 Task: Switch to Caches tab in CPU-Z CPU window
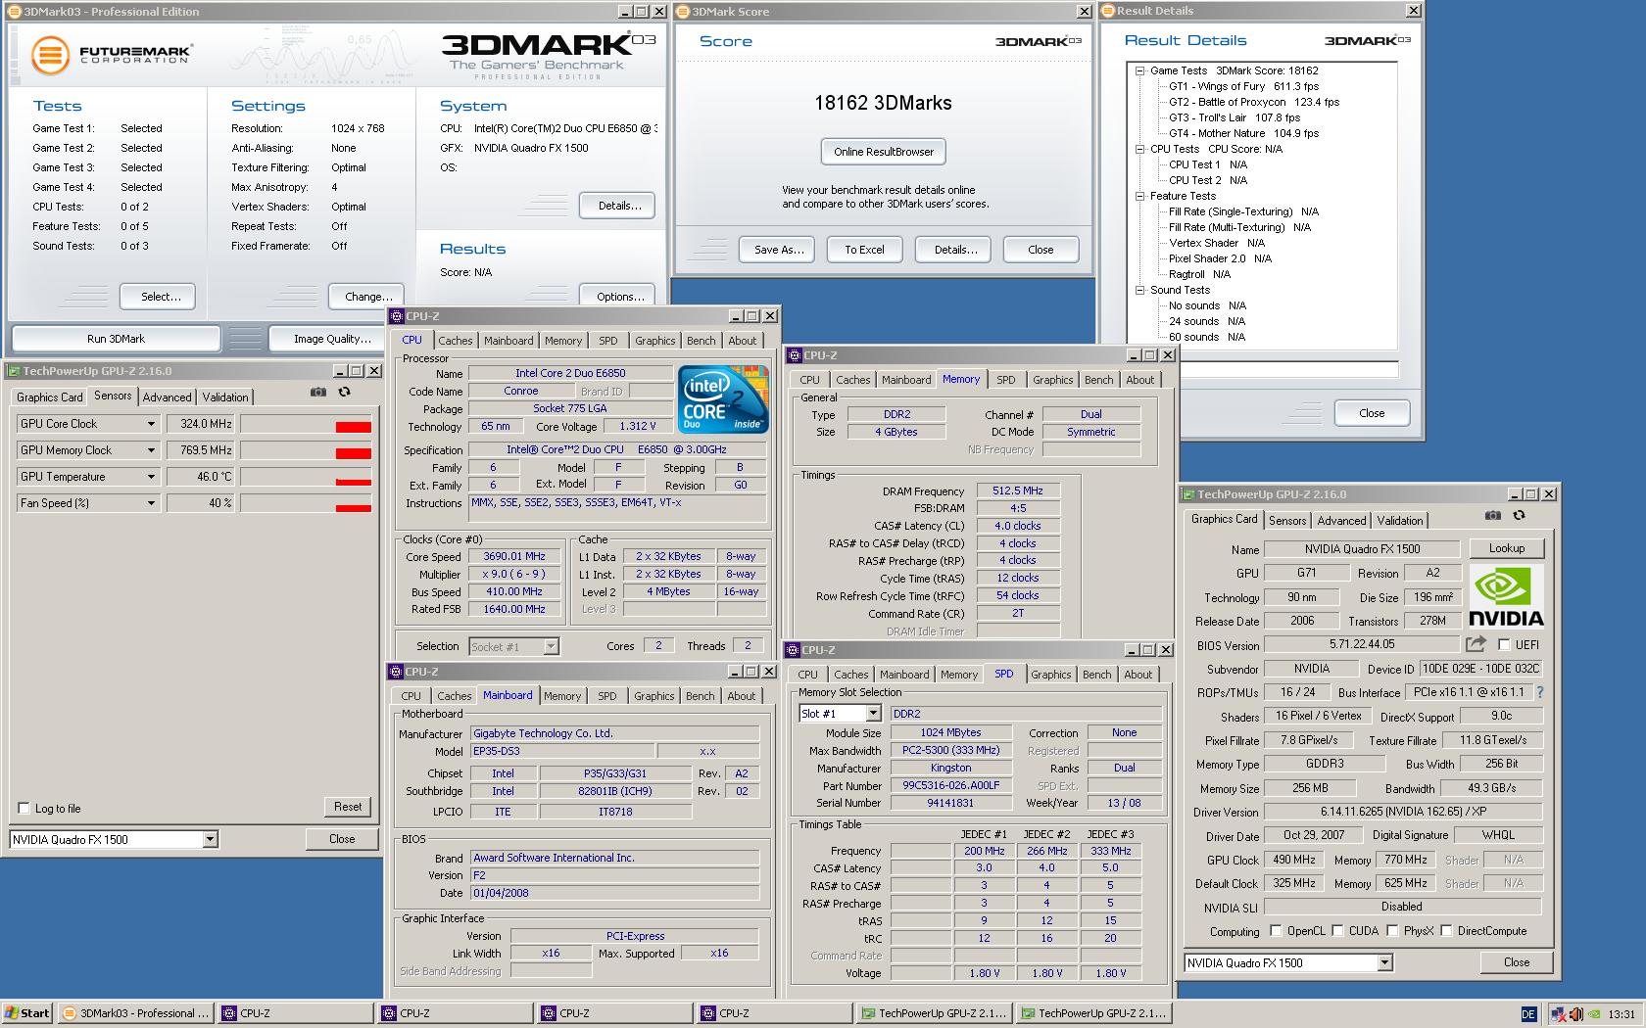tap(455, 341)
